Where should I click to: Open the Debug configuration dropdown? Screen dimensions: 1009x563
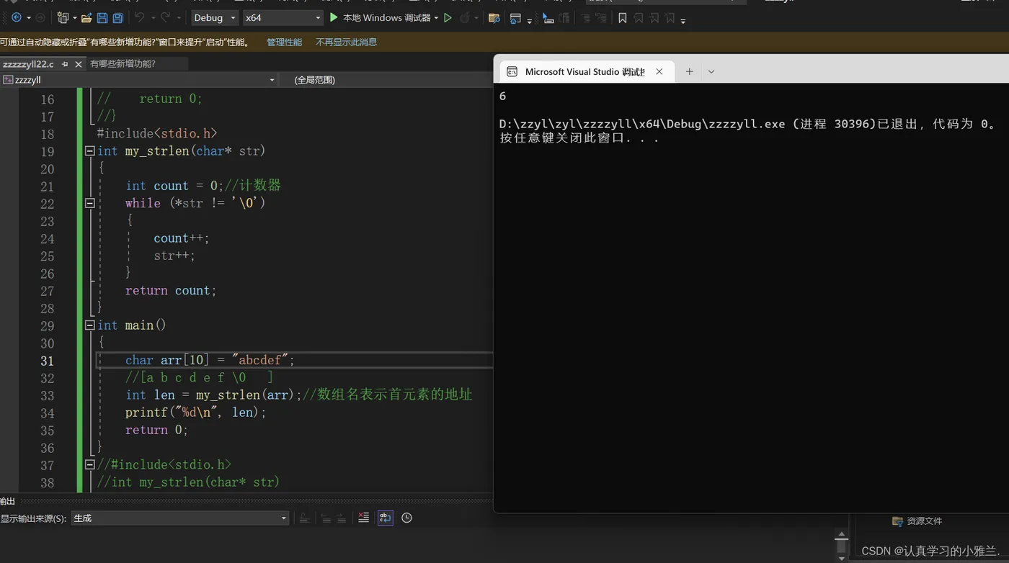tap(215, 18)
